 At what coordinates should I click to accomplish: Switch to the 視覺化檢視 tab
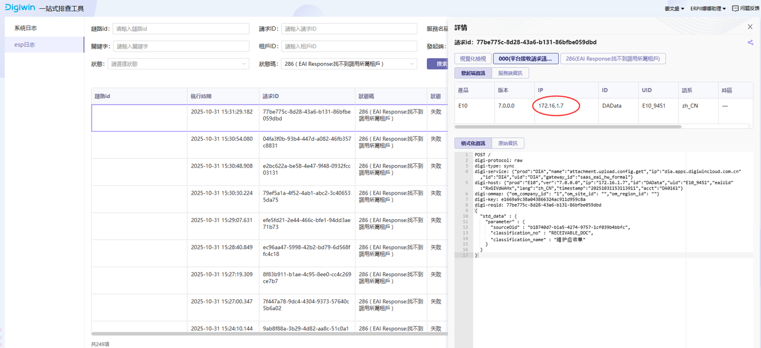[x=473, y=58]
